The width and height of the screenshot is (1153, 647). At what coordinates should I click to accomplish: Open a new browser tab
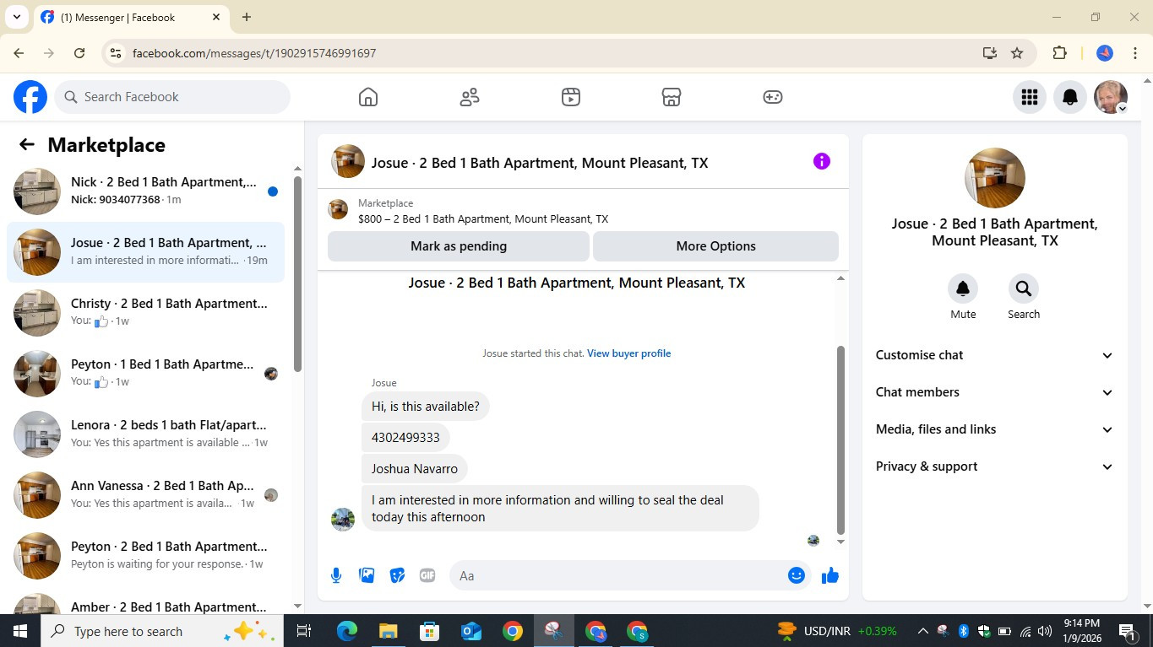tap(247, 17)
